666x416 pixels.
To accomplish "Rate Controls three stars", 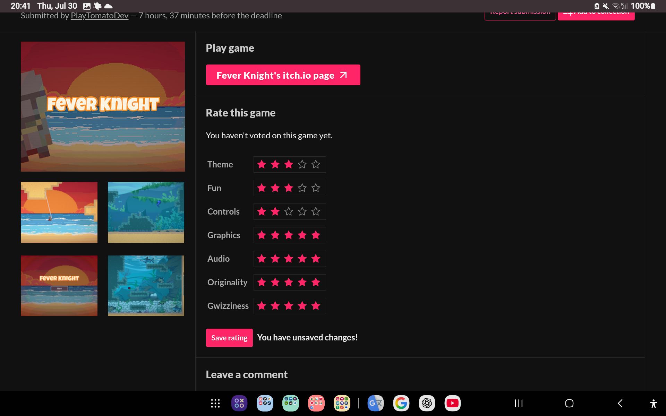I will point(289,211).
